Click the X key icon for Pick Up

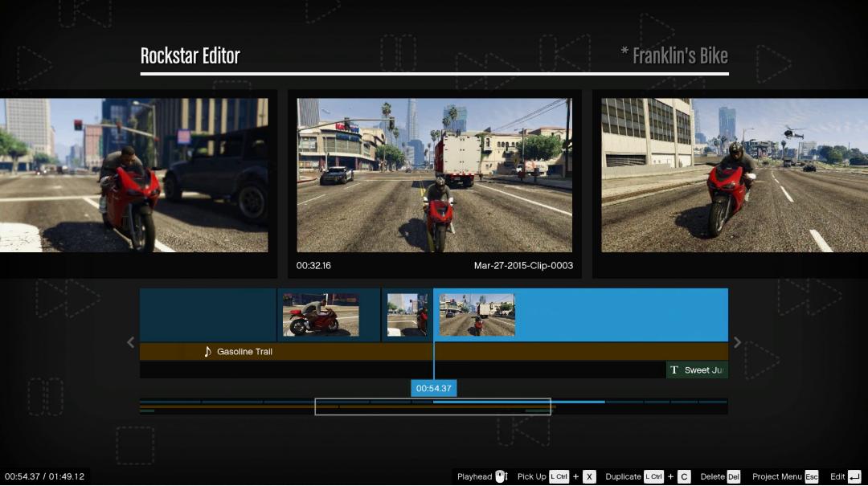589,476
